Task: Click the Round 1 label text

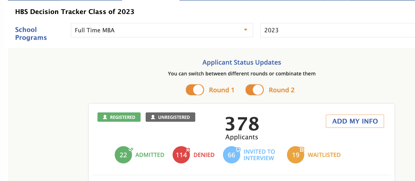Action: tap(222, 90)
